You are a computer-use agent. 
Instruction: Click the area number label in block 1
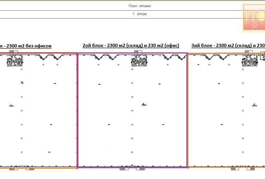11,105
